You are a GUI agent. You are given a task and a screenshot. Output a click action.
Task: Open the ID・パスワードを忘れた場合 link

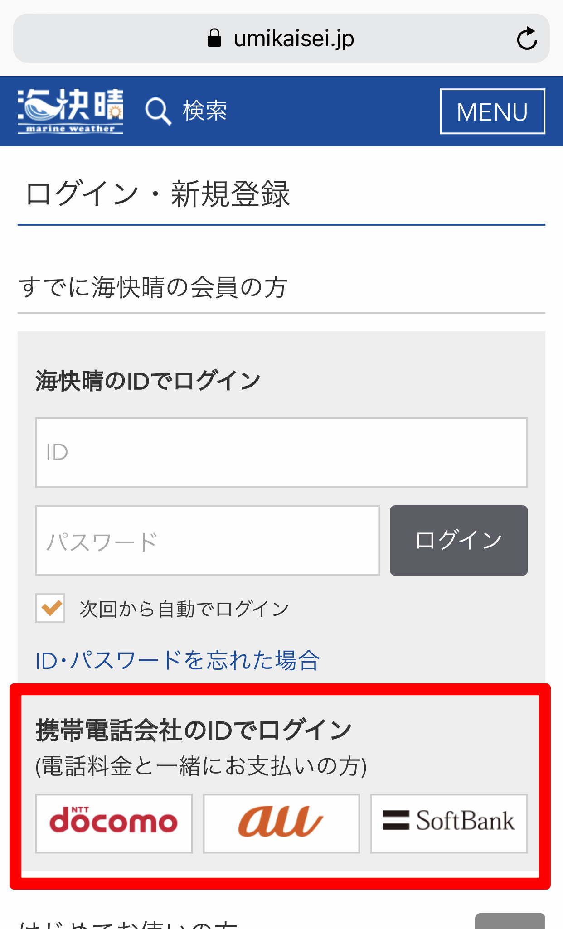[178, 660]
